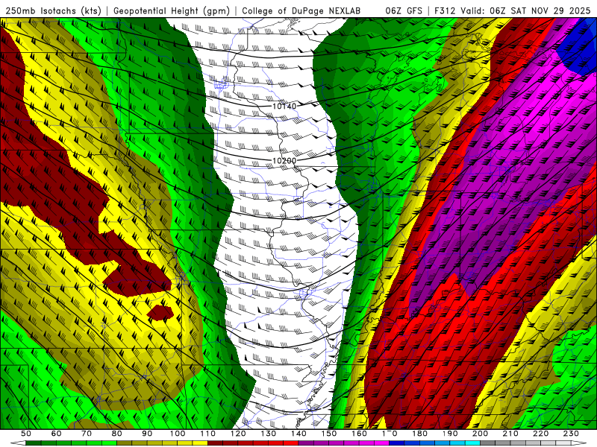Image resolution: width=597 pixels, height=447 pixels.
Task: Select the dark gray swatch starting at 200
Action: pos(488,443)
